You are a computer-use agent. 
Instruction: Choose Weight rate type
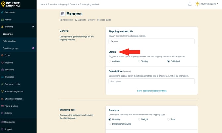pos(139,119)
